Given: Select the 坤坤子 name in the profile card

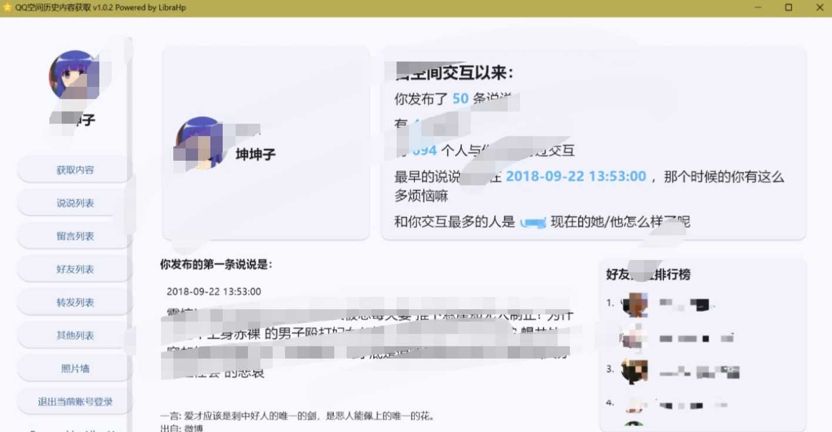Looking at the screenshot, I should [x=256, y=155].
